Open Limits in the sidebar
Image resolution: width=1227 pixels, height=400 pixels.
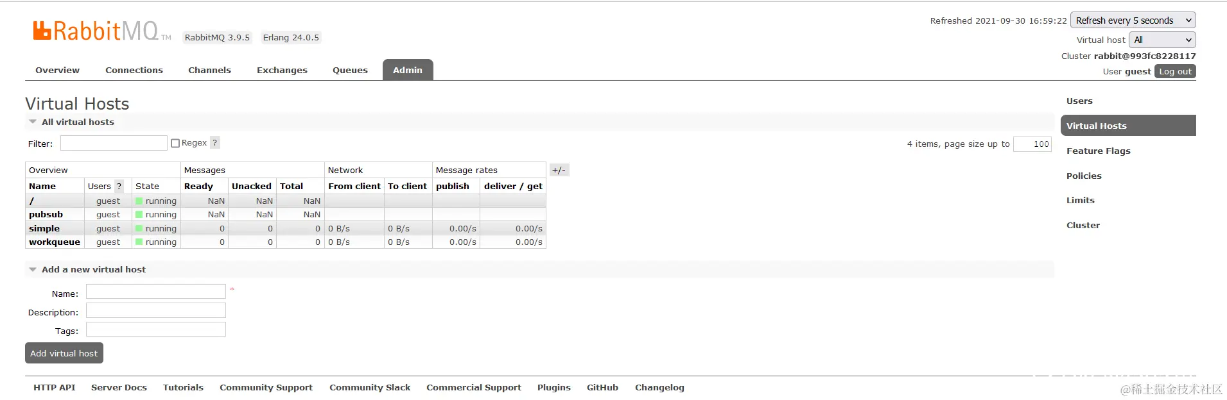(1081, 200)
